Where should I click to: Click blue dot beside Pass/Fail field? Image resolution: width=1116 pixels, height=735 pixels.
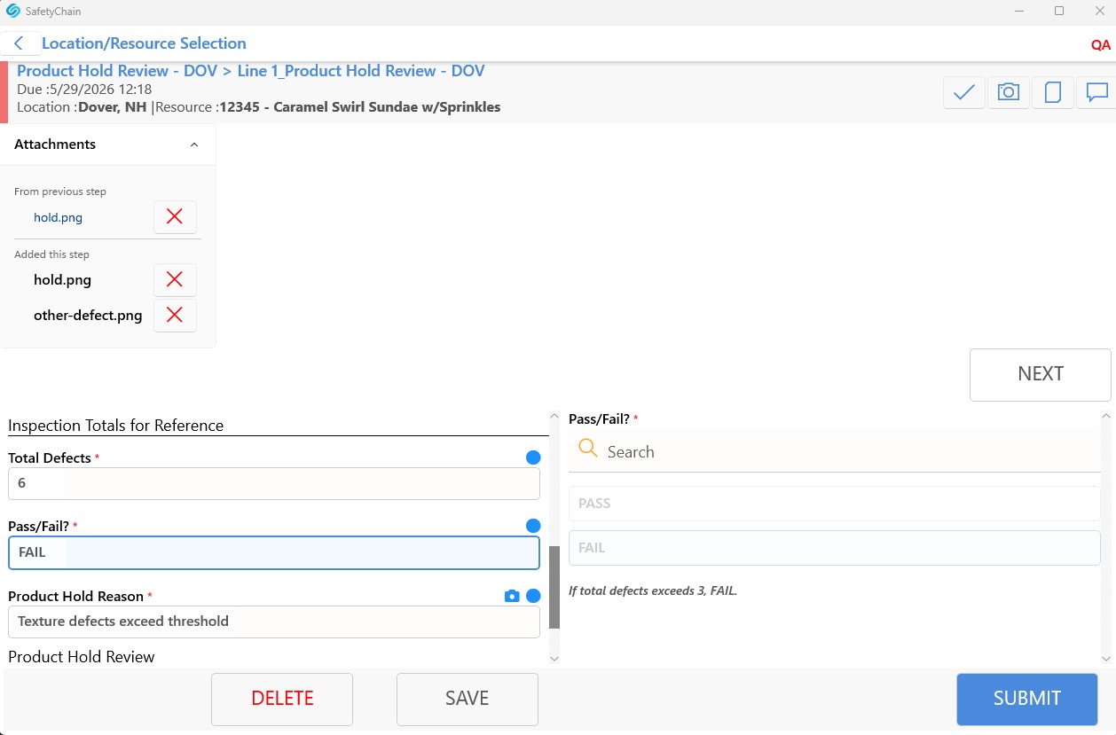pos(533,526)
